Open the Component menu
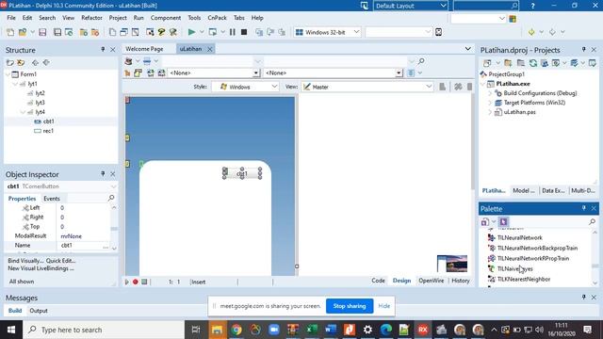Screen dimensions: 603x339 (x=166, y=18)
